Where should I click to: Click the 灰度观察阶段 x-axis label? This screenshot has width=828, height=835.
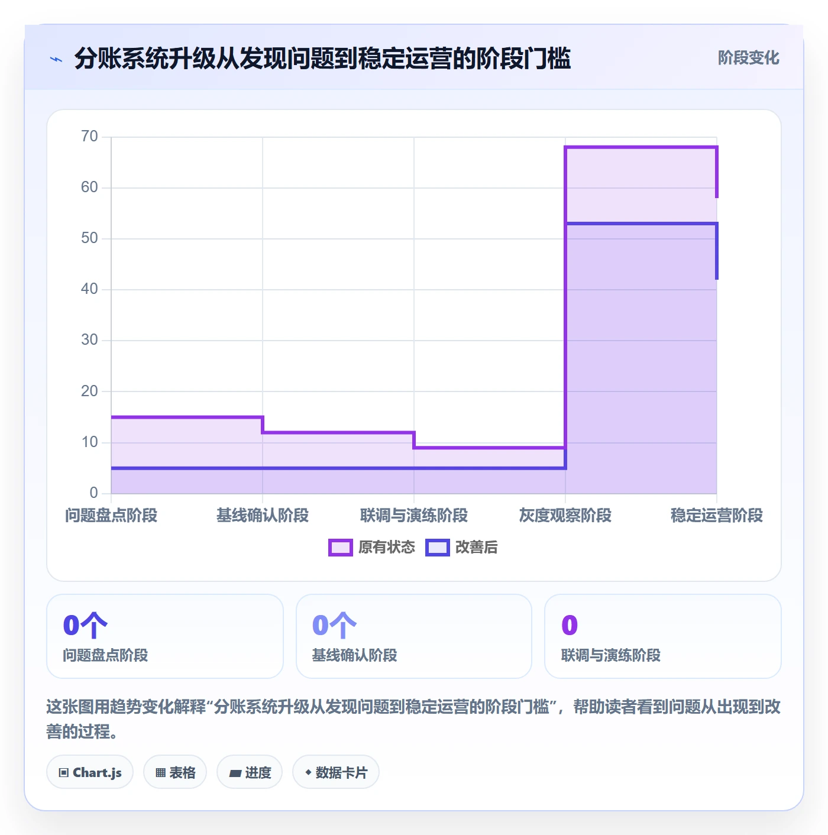click(565, 515)
